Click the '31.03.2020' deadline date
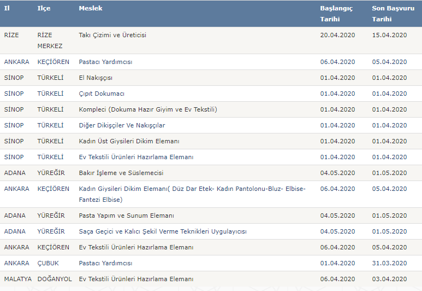Image resolution: width=422 pixels, height=291 pixels. tap(389, 263)
